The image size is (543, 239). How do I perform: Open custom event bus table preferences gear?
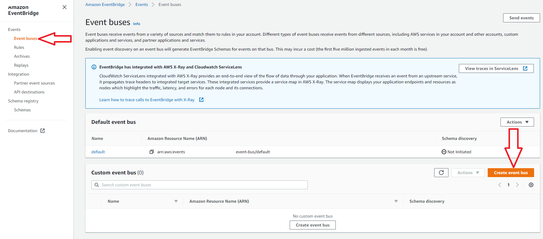pos(531,185)
